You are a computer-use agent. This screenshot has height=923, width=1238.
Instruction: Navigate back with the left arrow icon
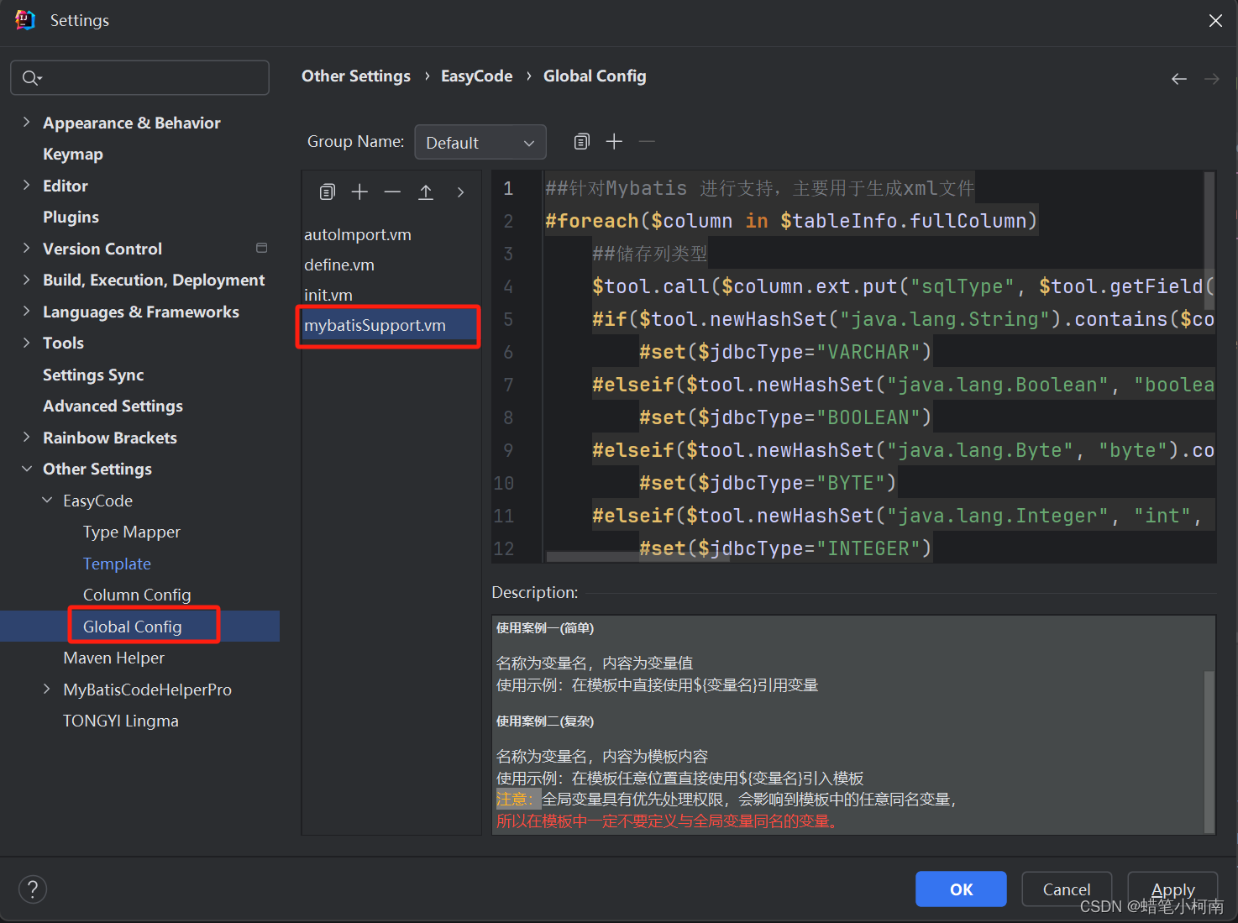[x=1179, y=79]
